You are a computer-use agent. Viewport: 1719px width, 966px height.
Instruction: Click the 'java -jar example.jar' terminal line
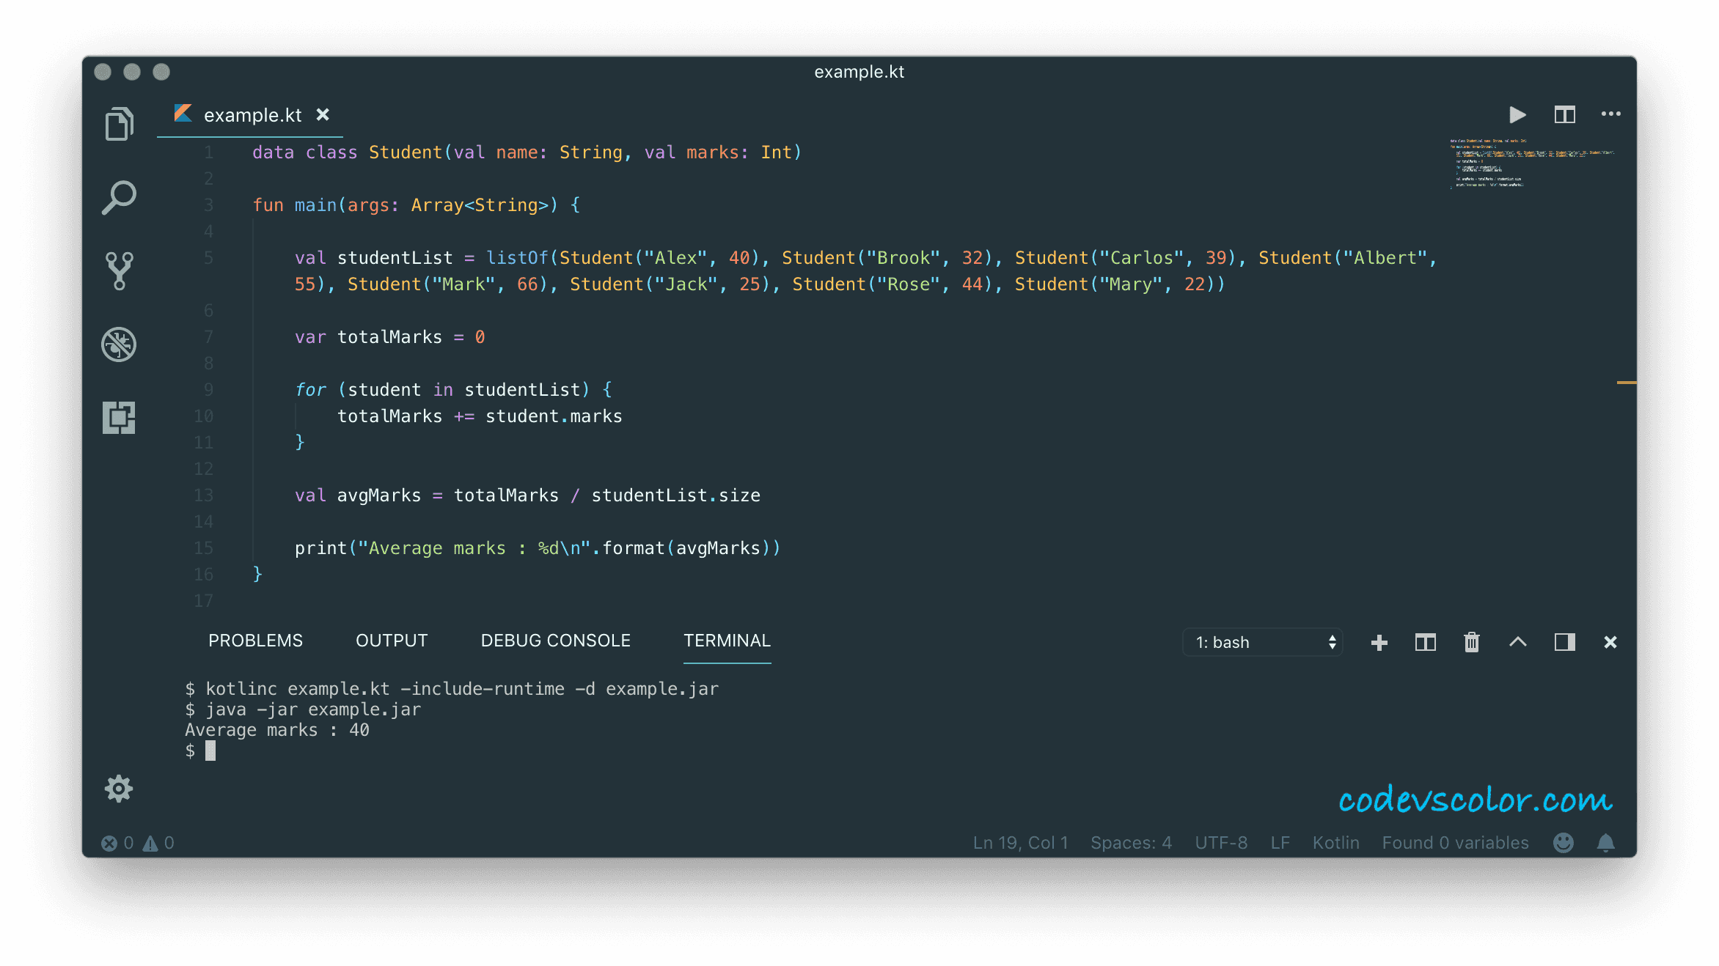point(303,709)
